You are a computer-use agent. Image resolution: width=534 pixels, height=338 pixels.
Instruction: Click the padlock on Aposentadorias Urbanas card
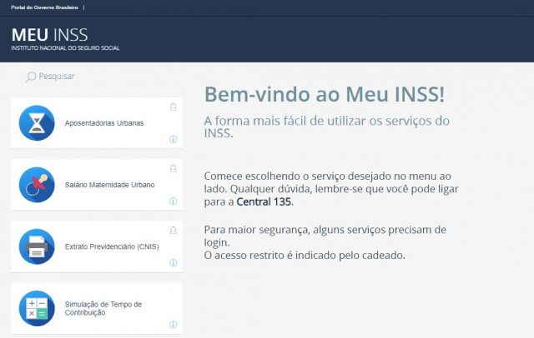pyautogui.click(x=173, y=107)
